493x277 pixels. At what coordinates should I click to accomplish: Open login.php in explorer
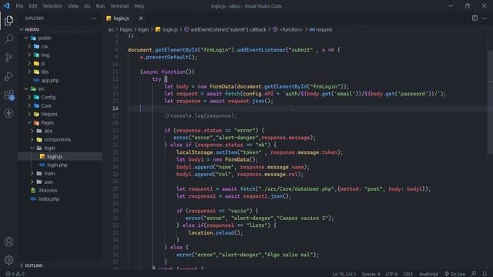coord(60,165)
